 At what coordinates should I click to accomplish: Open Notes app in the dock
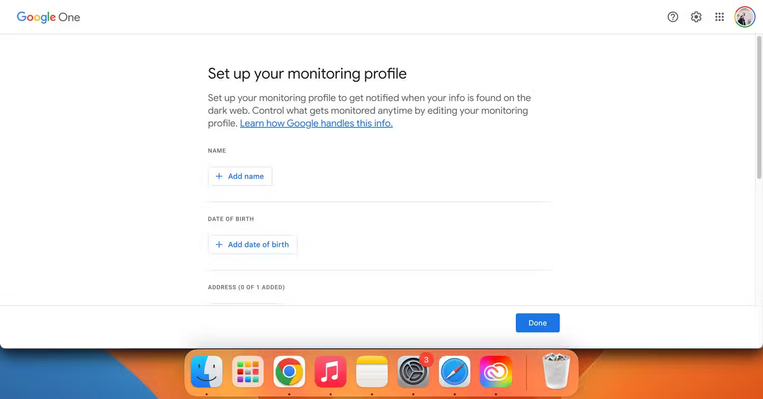coord(372,372)
